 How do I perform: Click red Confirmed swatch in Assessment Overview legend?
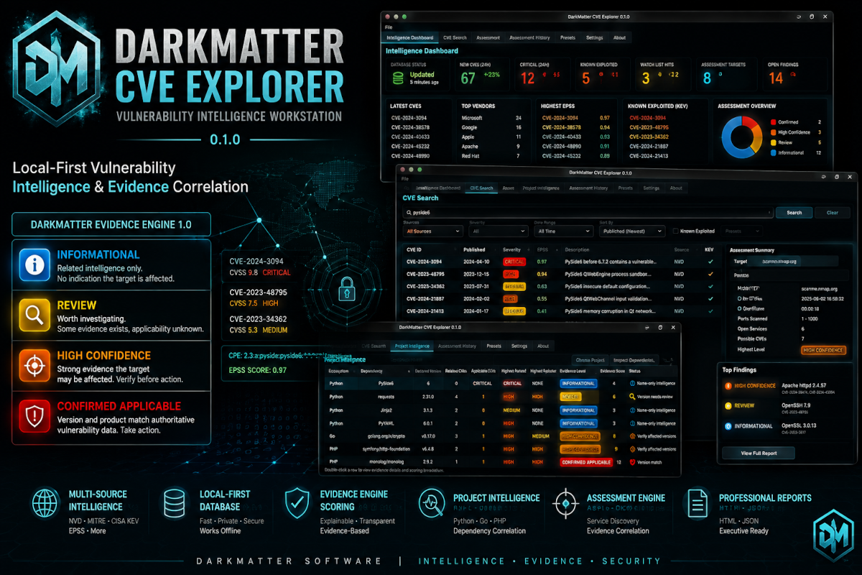(x=773, y=122)
